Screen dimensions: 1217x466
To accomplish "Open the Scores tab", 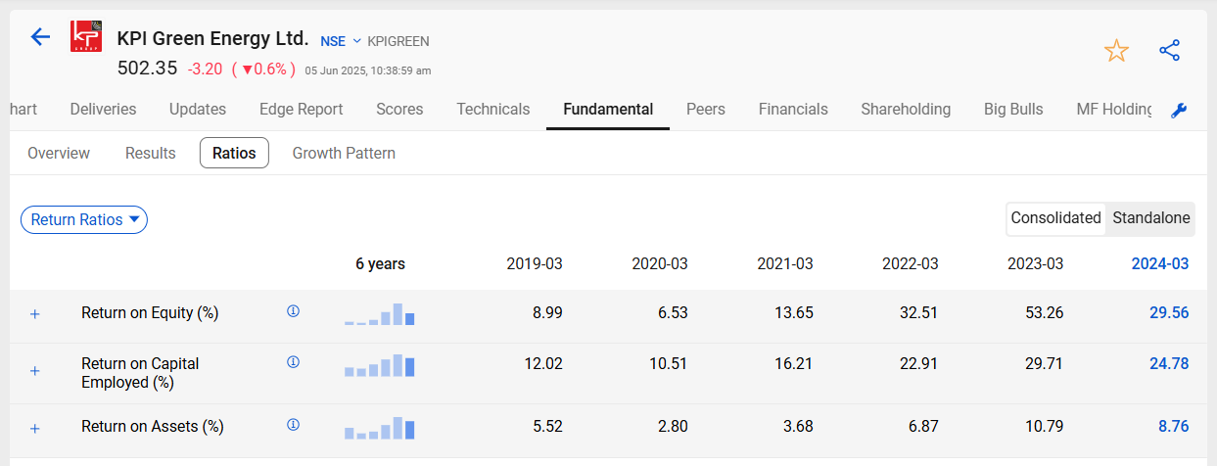I will click(399, 110).
